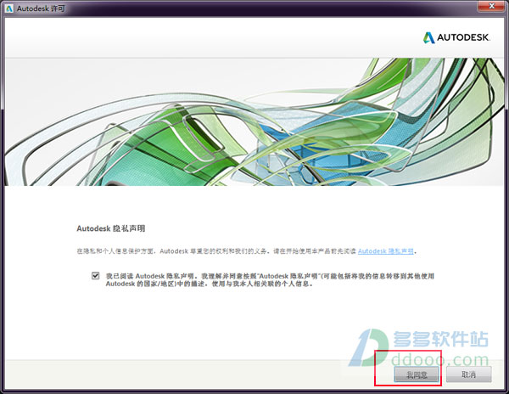Click the Autodesk icon in title bar
509x394 pixels.
click(x=8, y=8)
